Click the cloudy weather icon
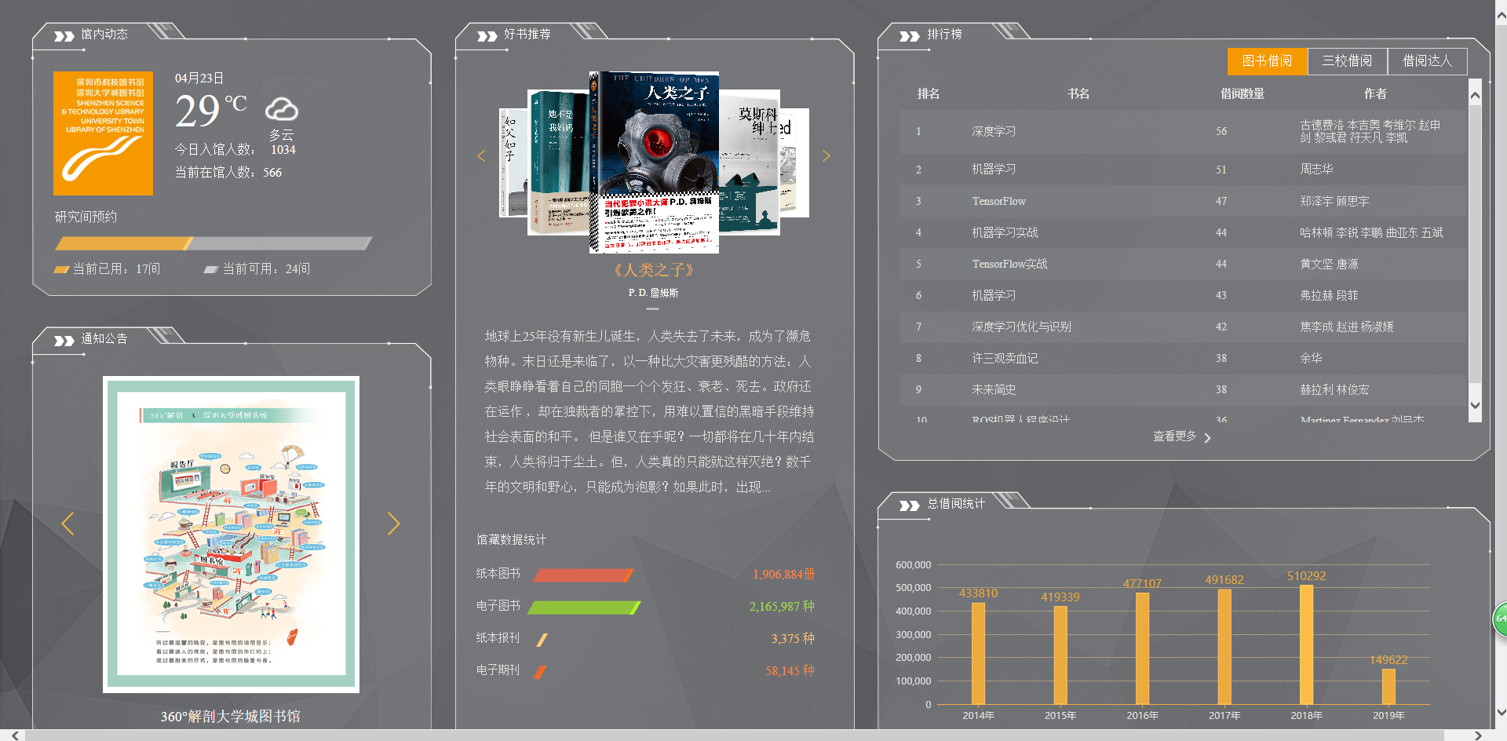This screenshot has height=741, width=1507. coord(281,109)
